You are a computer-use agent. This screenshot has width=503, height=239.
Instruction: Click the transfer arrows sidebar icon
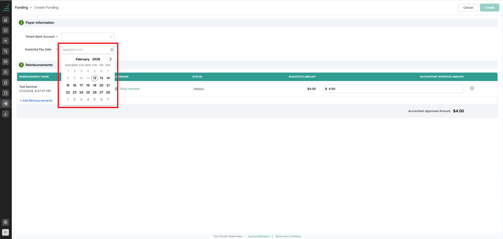[x=5, y=41]
